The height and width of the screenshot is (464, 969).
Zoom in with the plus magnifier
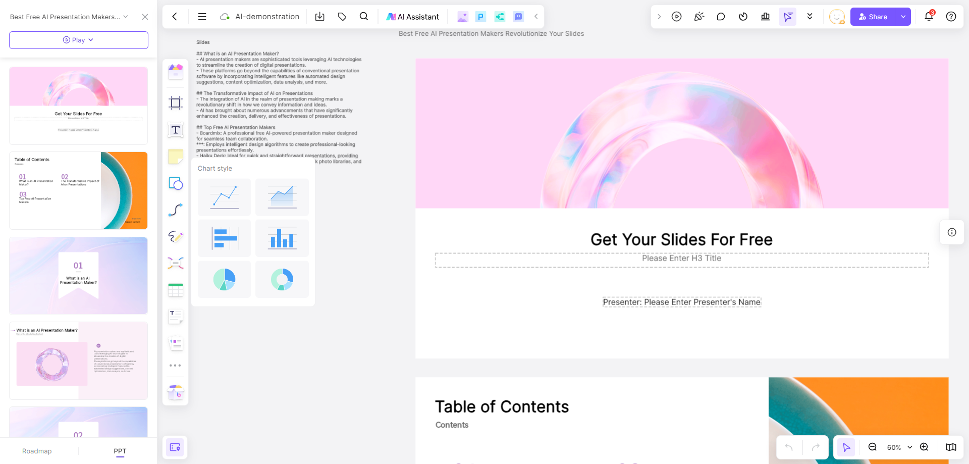[924, 447]
